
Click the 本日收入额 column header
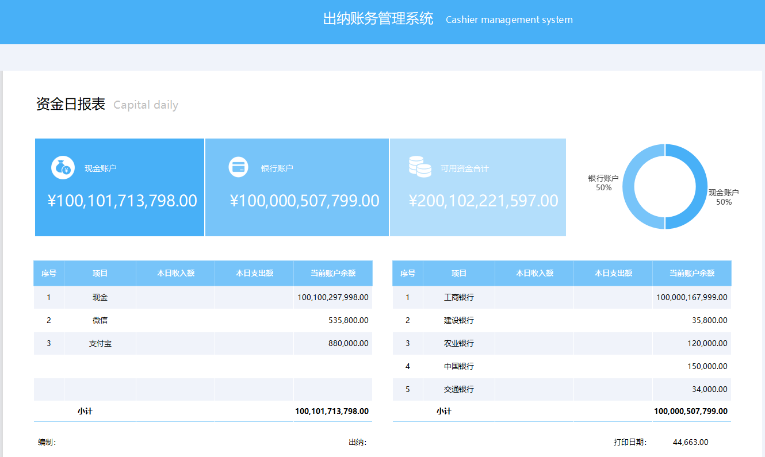click(x=175, y=273)
